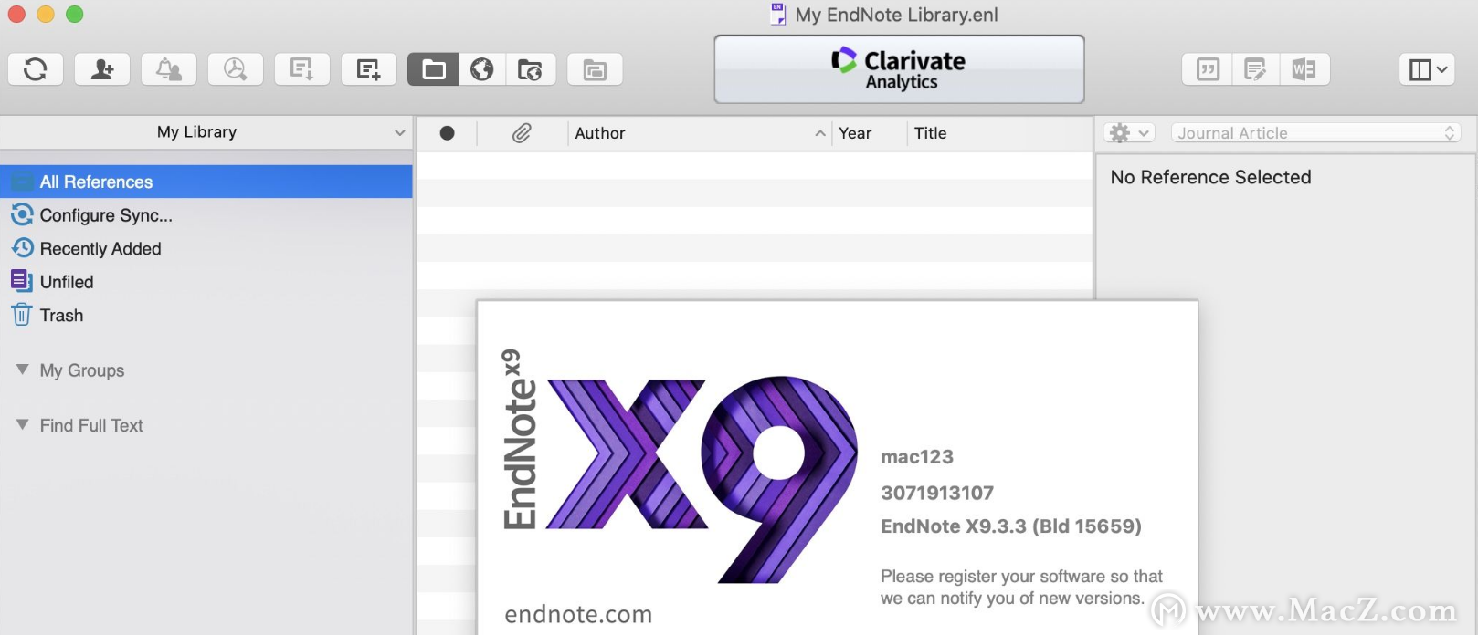
Task: Sort by the read/unread dot column
Action: point(447,133)
